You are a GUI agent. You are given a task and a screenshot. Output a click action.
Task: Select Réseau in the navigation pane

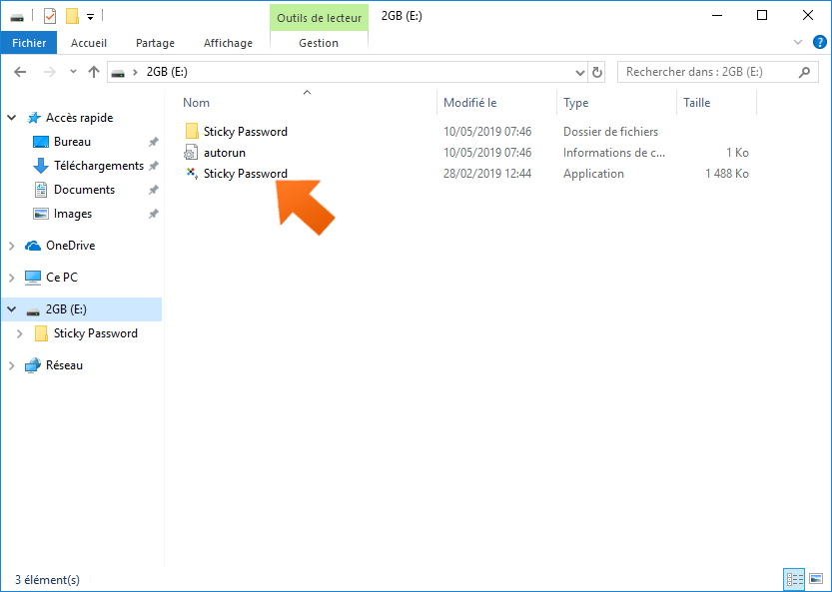pos(64,365)
